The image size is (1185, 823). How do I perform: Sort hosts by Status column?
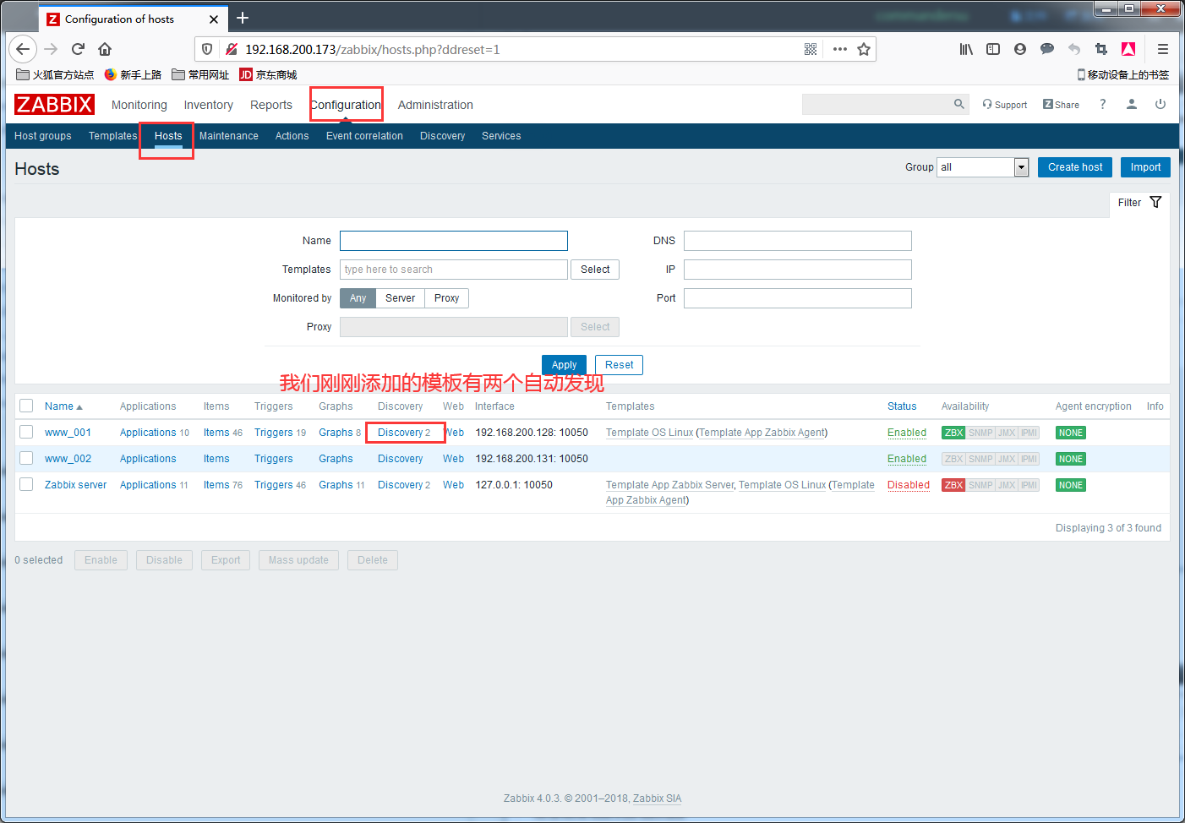(902, 406)
